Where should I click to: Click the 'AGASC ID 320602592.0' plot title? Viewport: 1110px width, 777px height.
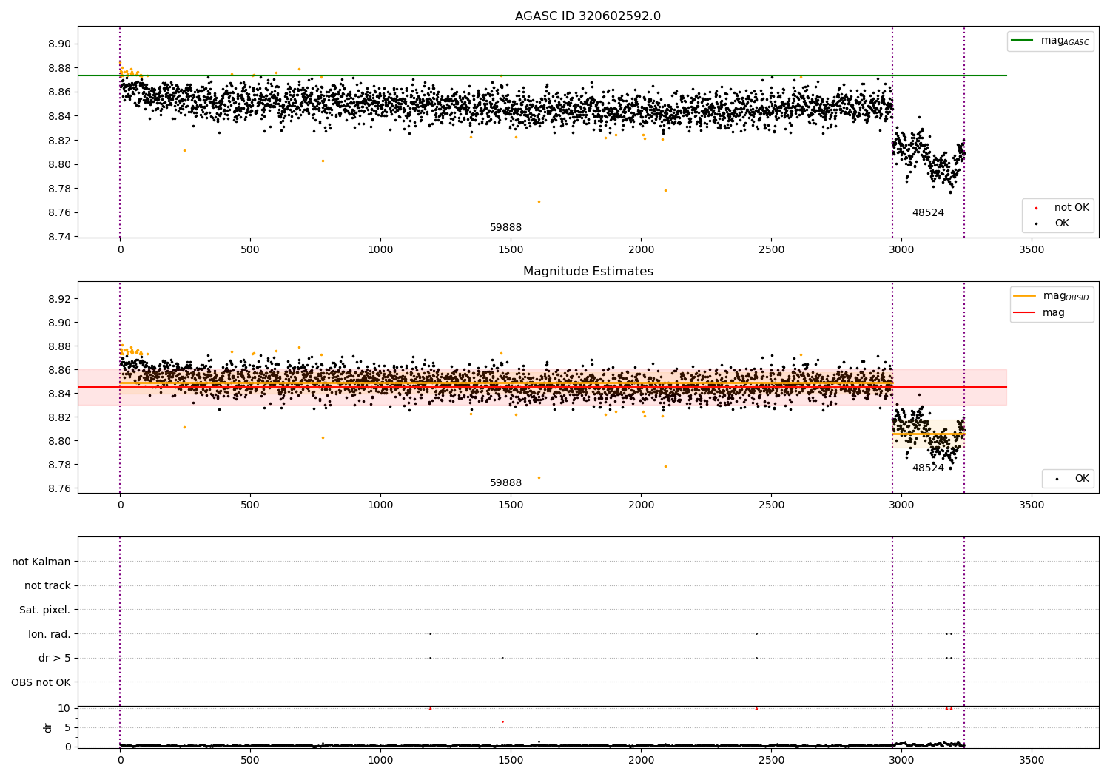pos(588,16)
